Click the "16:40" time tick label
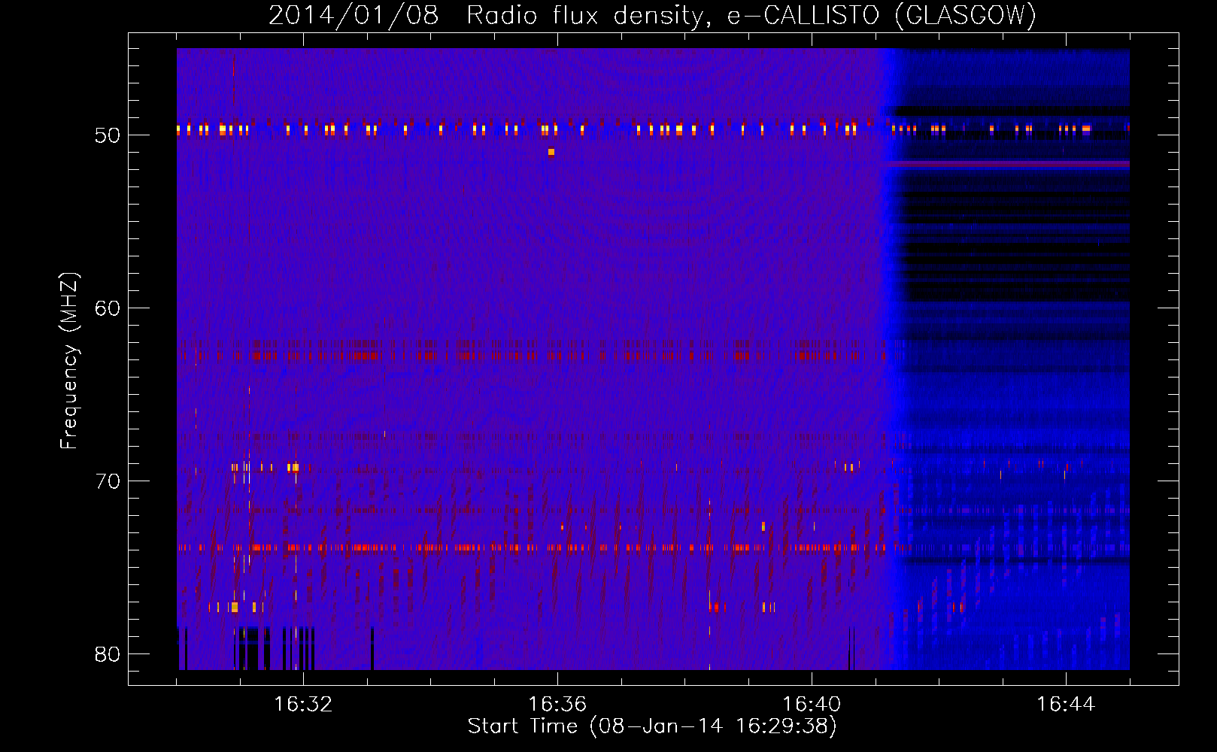Image resolution: width=1217 pixels, height=752 pixels. (x=812, y=705)
